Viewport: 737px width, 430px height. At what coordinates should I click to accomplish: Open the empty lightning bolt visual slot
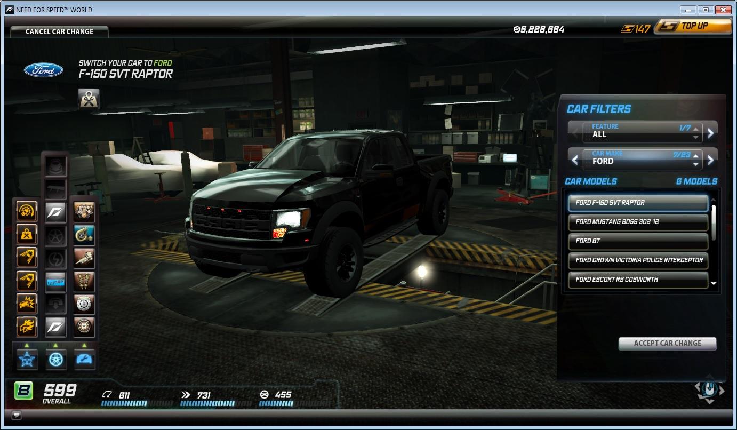pos(55,258)
